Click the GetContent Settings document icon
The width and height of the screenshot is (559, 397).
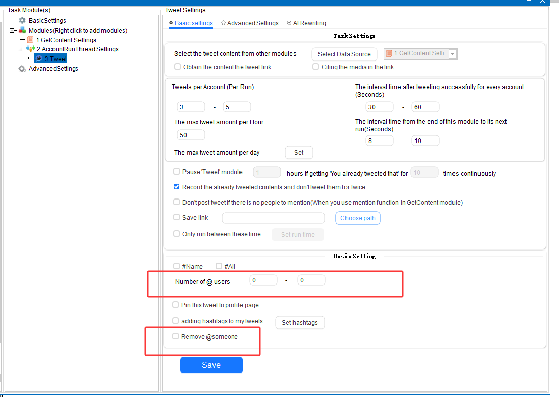(x=30, y=40)
